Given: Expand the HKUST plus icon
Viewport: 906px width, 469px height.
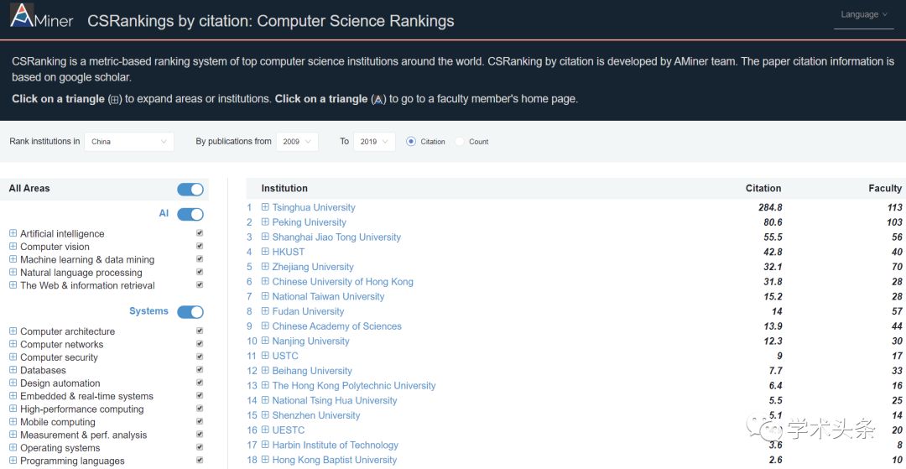Looking at the screenshot, I should point(265,252).
